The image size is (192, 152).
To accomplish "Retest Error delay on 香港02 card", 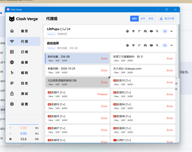I will point(170,94).
